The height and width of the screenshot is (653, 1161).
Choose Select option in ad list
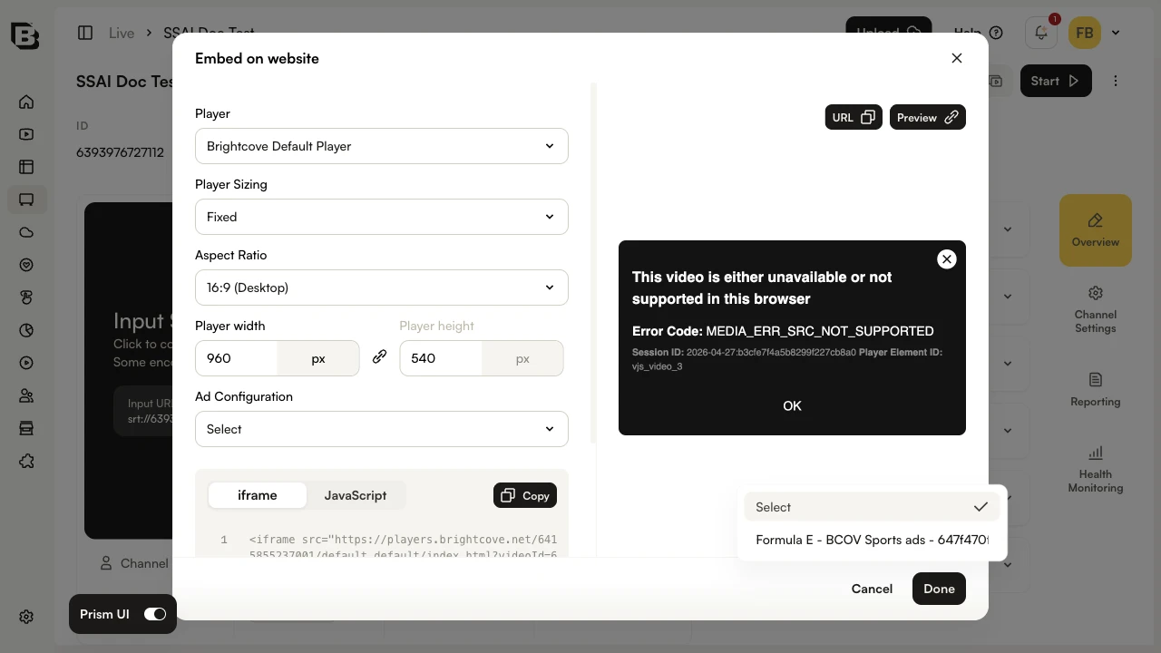[x=872, y=507]
